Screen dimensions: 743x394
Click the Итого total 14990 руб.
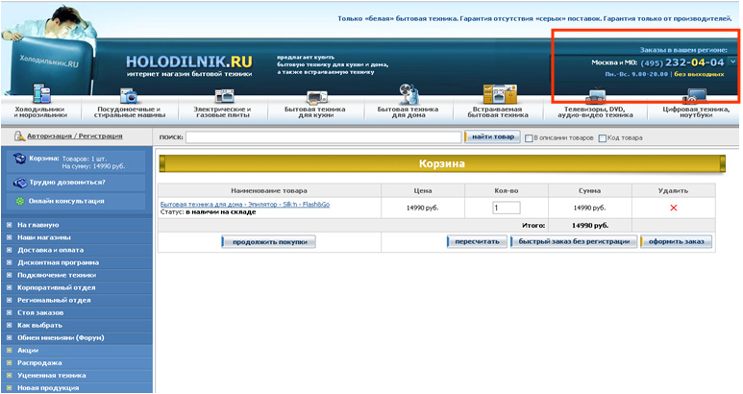click(x=590, y=226)
